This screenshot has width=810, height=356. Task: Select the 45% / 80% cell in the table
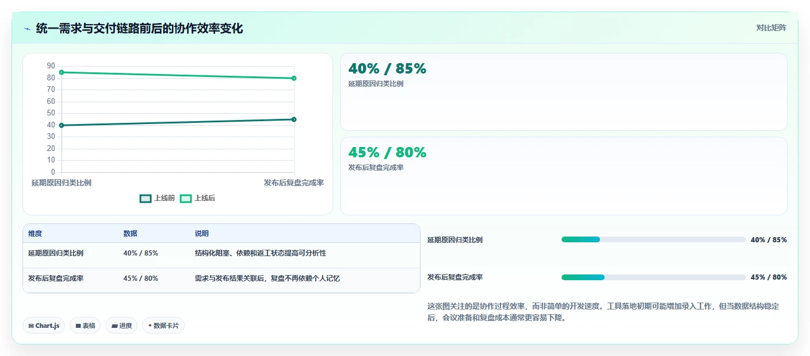(140, 278)
